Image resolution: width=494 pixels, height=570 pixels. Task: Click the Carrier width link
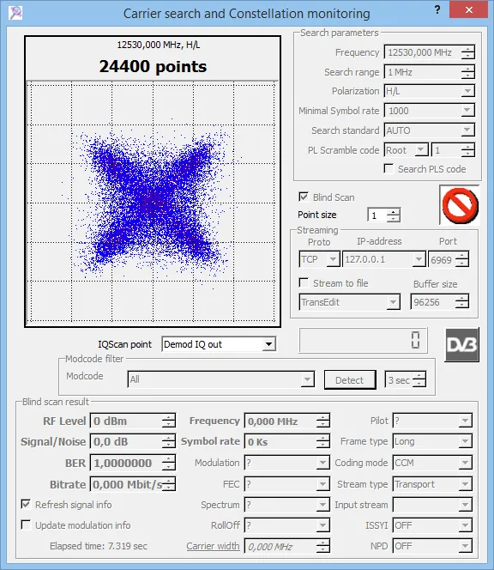pos(213,546)
